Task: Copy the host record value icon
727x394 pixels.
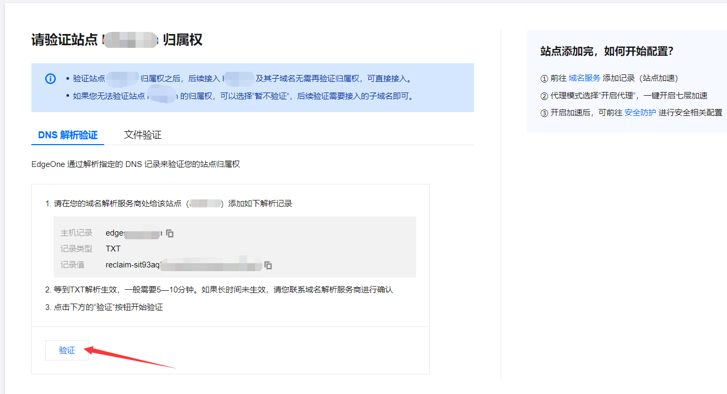Action: pos(170,233)
